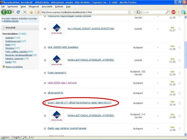Open the Google search engine dropdown
The image size is (187, 140).
point(139,12)
